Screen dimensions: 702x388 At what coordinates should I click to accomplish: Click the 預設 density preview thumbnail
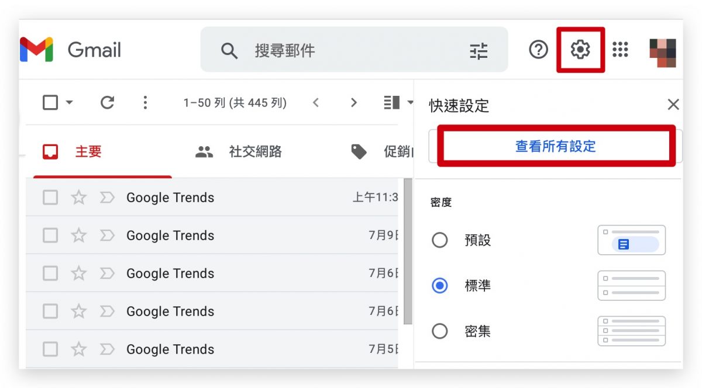(x=632, y=240)
